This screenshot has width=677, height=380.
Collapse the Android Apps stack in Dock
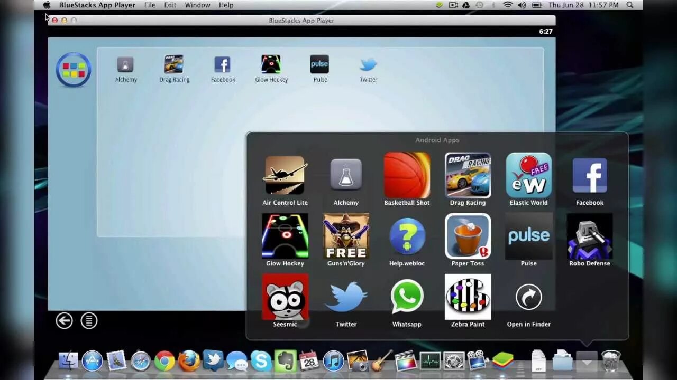(587, 361)
